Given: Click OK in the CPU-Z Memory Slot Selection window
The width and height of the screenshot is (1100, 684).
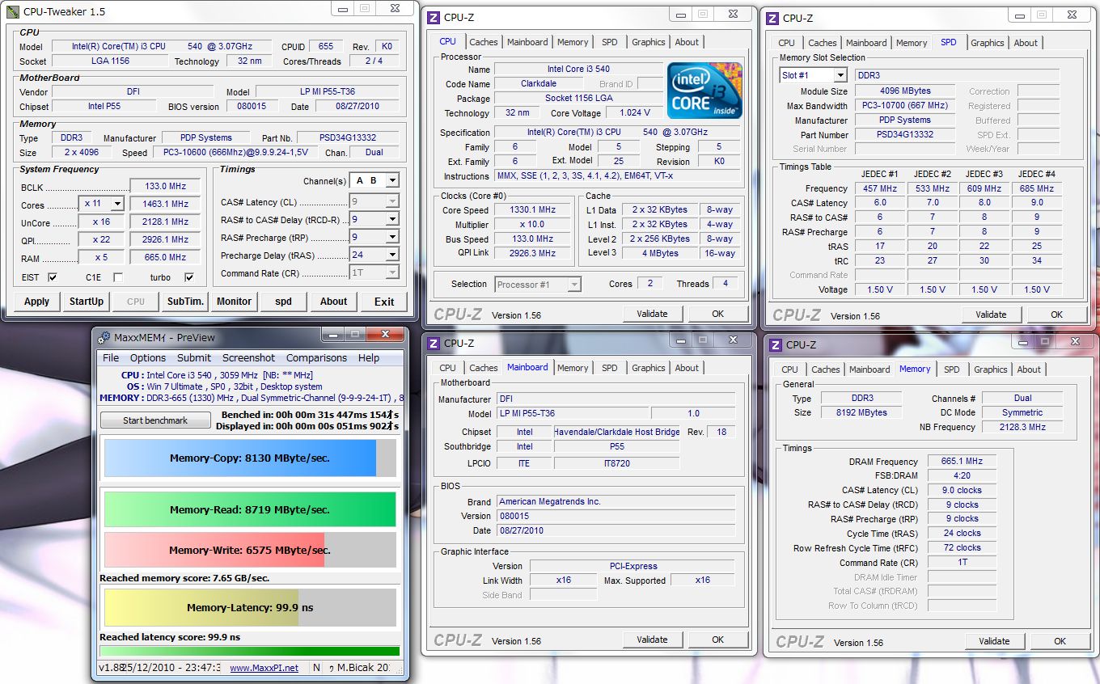Looking at the screenshot, I should pos(1056,315).
